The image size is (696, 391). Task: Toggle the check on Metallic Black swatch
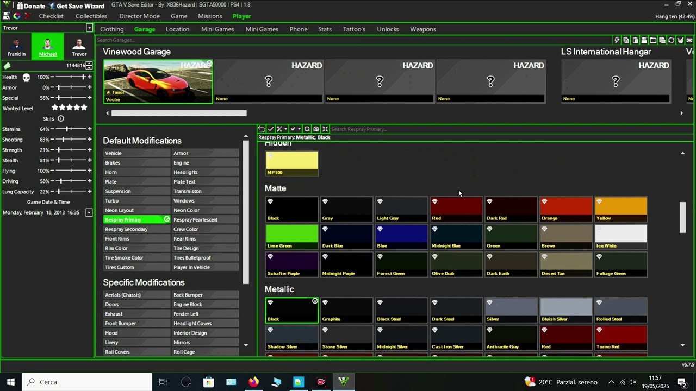[x=315, y=301]
